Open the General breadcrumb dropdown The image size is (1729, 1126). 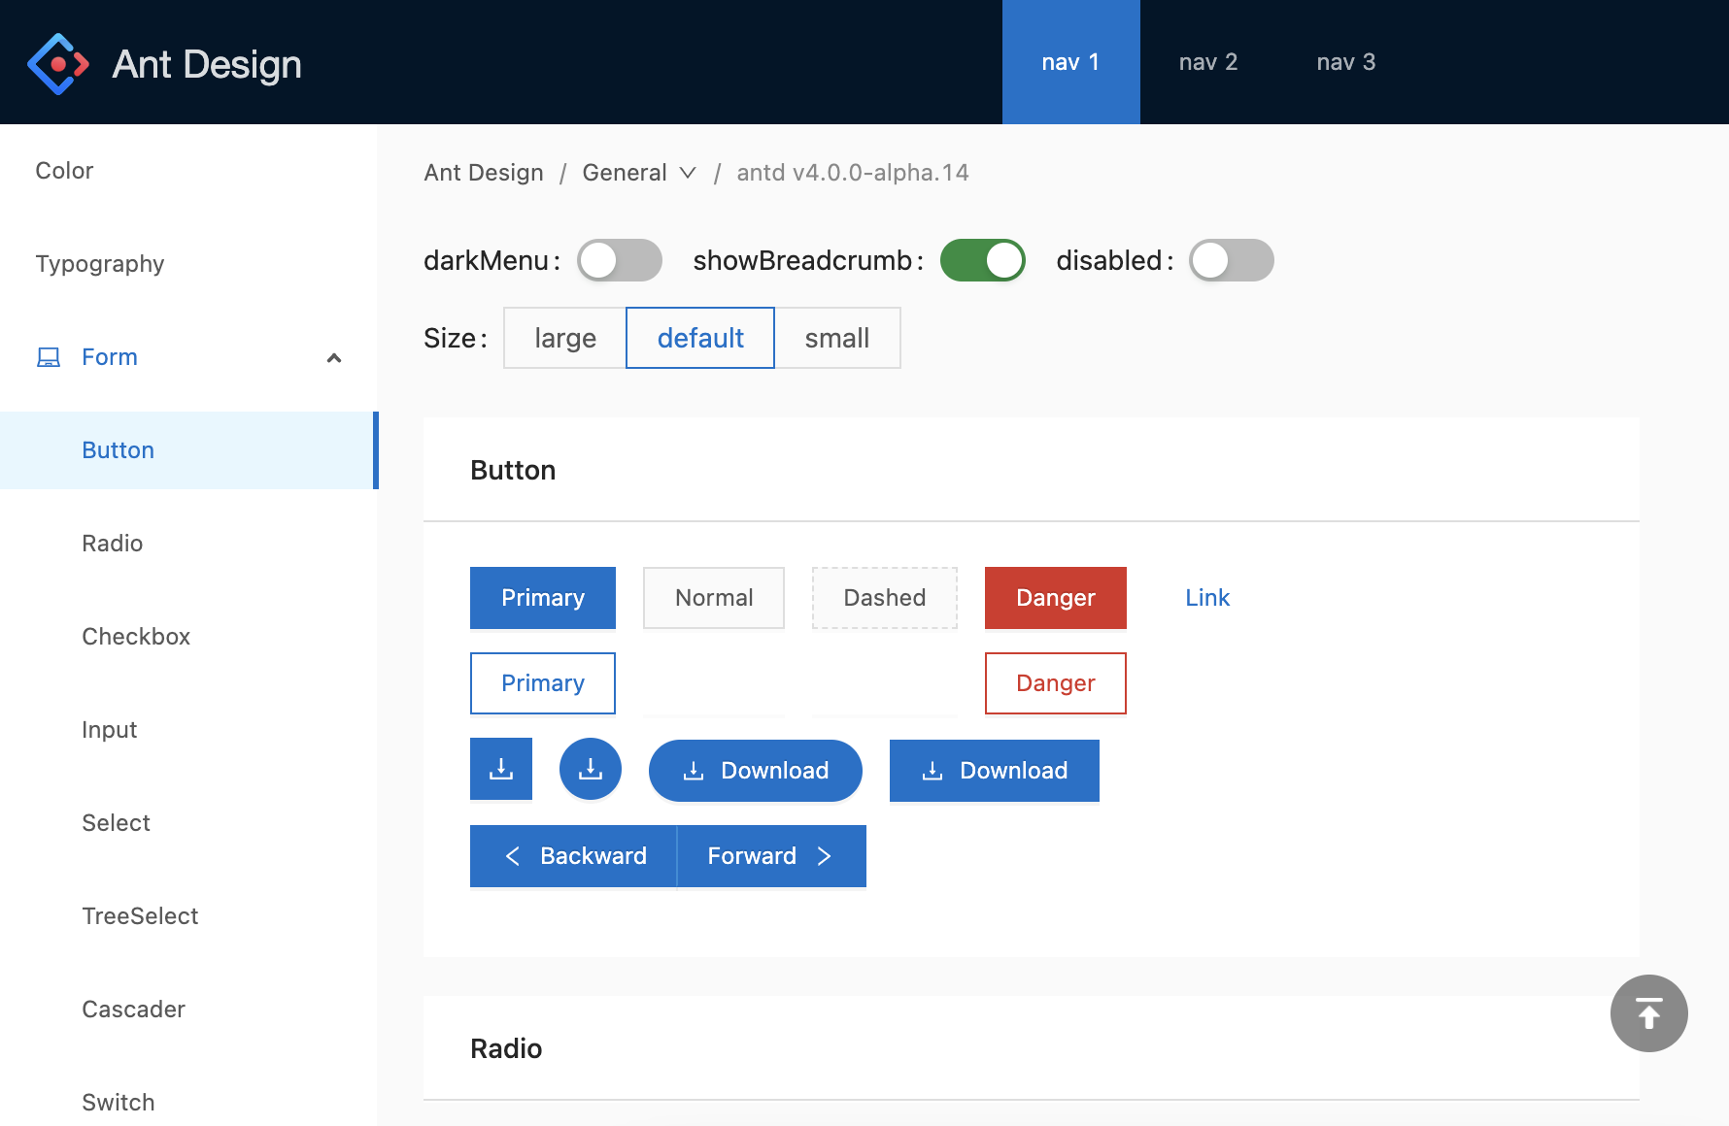tap(639, 173)
